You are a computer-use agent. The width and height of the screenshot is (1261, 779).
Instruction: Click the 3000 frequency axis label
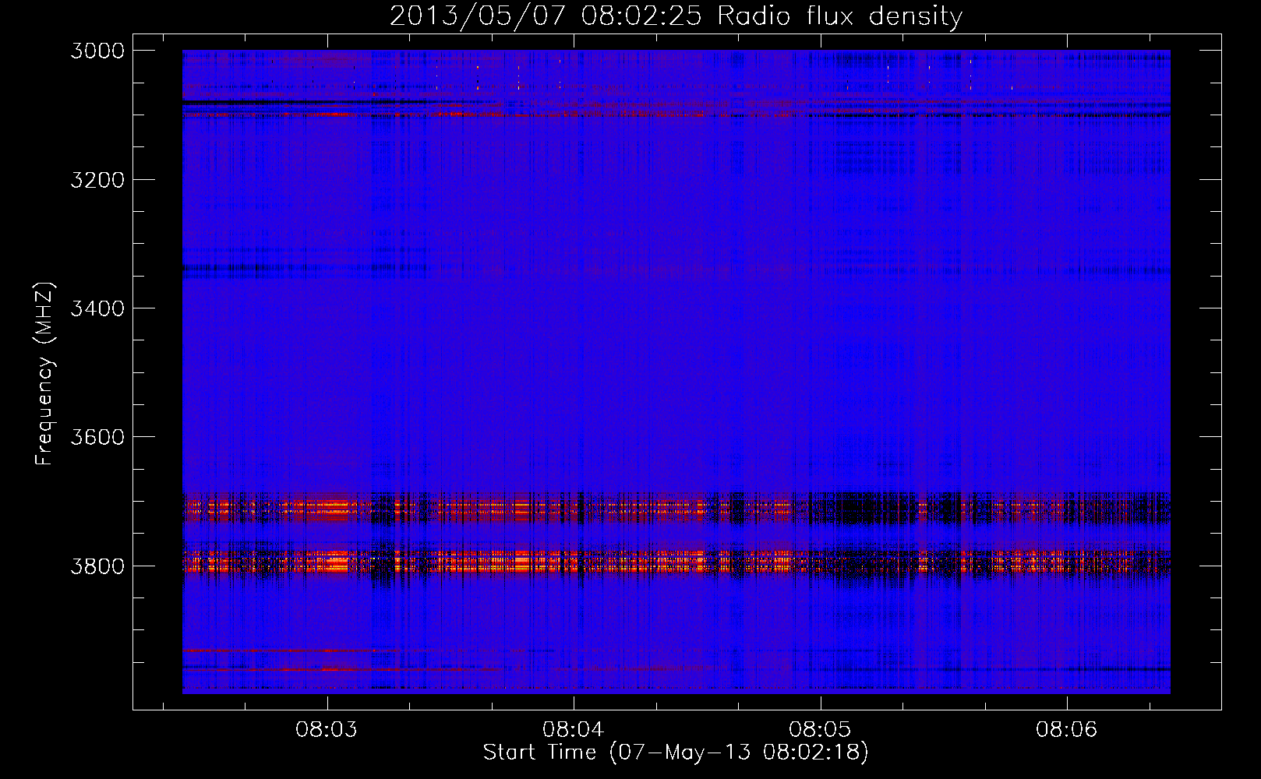tap(97, 51)
